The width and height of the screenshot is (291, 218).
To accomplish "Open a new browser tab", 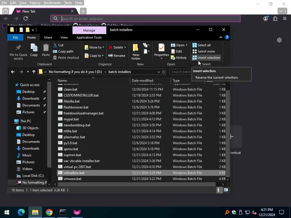I will click(83, 11).
